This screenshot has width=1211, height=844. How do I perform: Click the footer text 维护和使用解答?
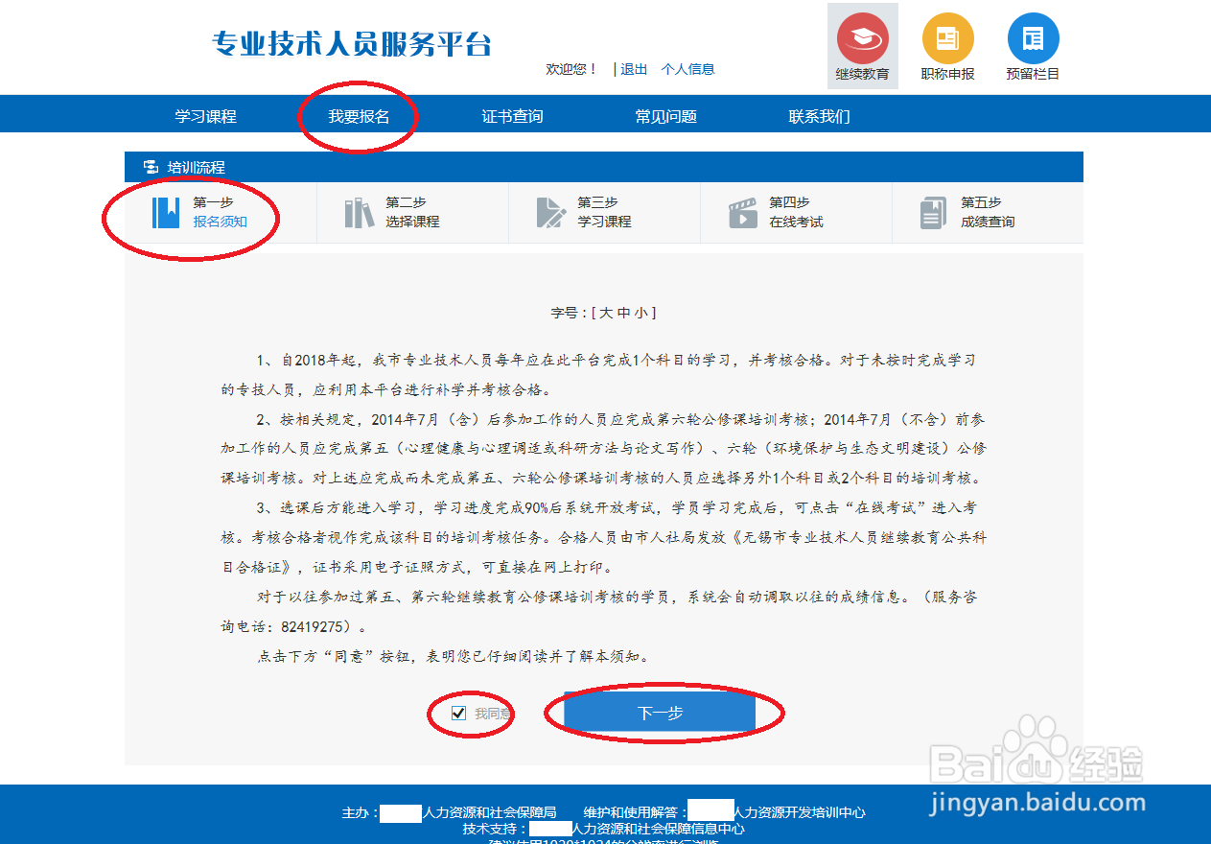(632, 812)
